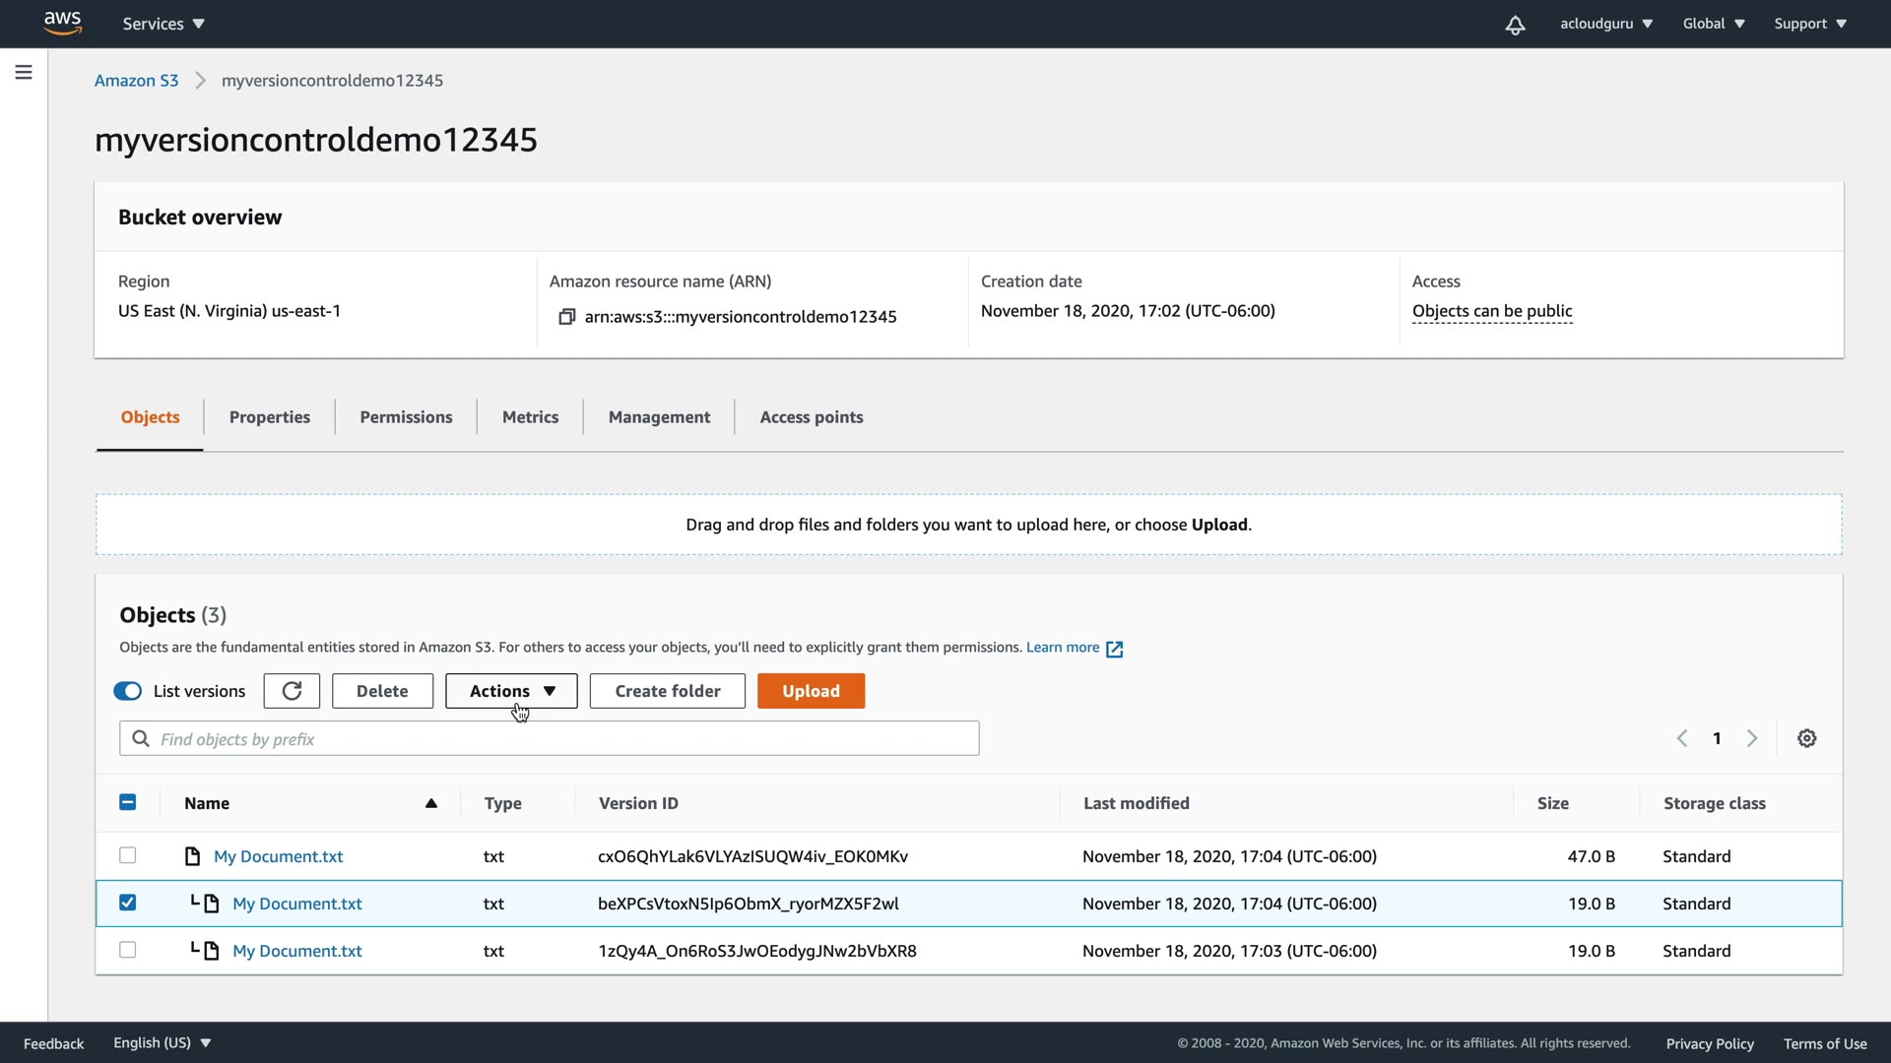Image resolution: width=1891 pixels, height=1063 pixels.
Task: Expand the Actions dropdown
Action: (x=511, y=691)
